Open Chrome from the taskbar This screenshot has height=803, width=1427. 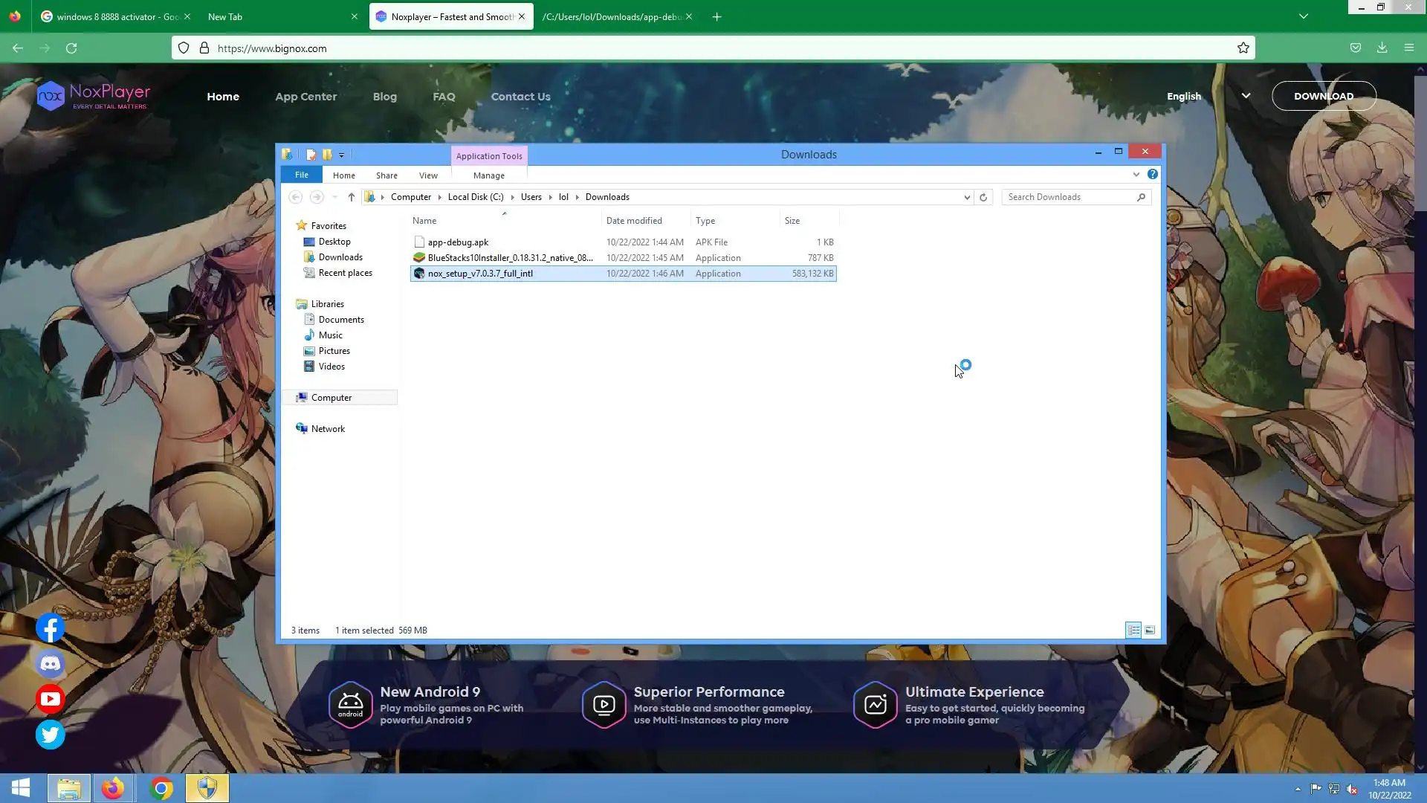click(161, 788)
